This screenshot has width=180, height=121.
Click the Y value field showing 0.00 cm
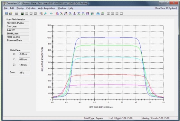(x=24, y=59)
